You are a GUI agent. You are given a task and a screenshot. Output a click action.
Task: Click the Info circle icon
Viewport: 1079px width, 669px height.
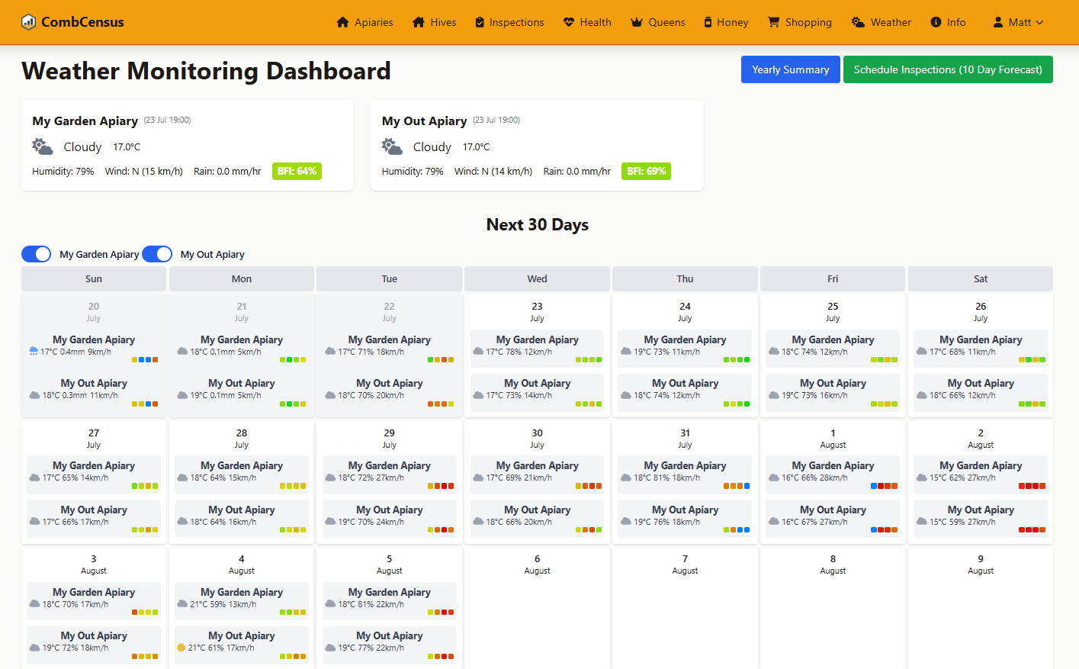pyautogui.click(x=936, y=22)
